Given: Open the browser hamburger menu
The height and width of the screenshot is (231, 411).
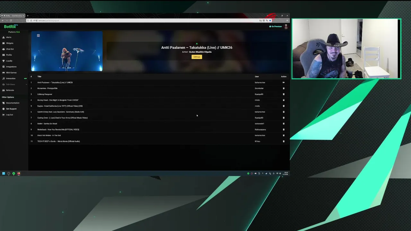Looking at the screenshot, I should [x=287, y=21].
